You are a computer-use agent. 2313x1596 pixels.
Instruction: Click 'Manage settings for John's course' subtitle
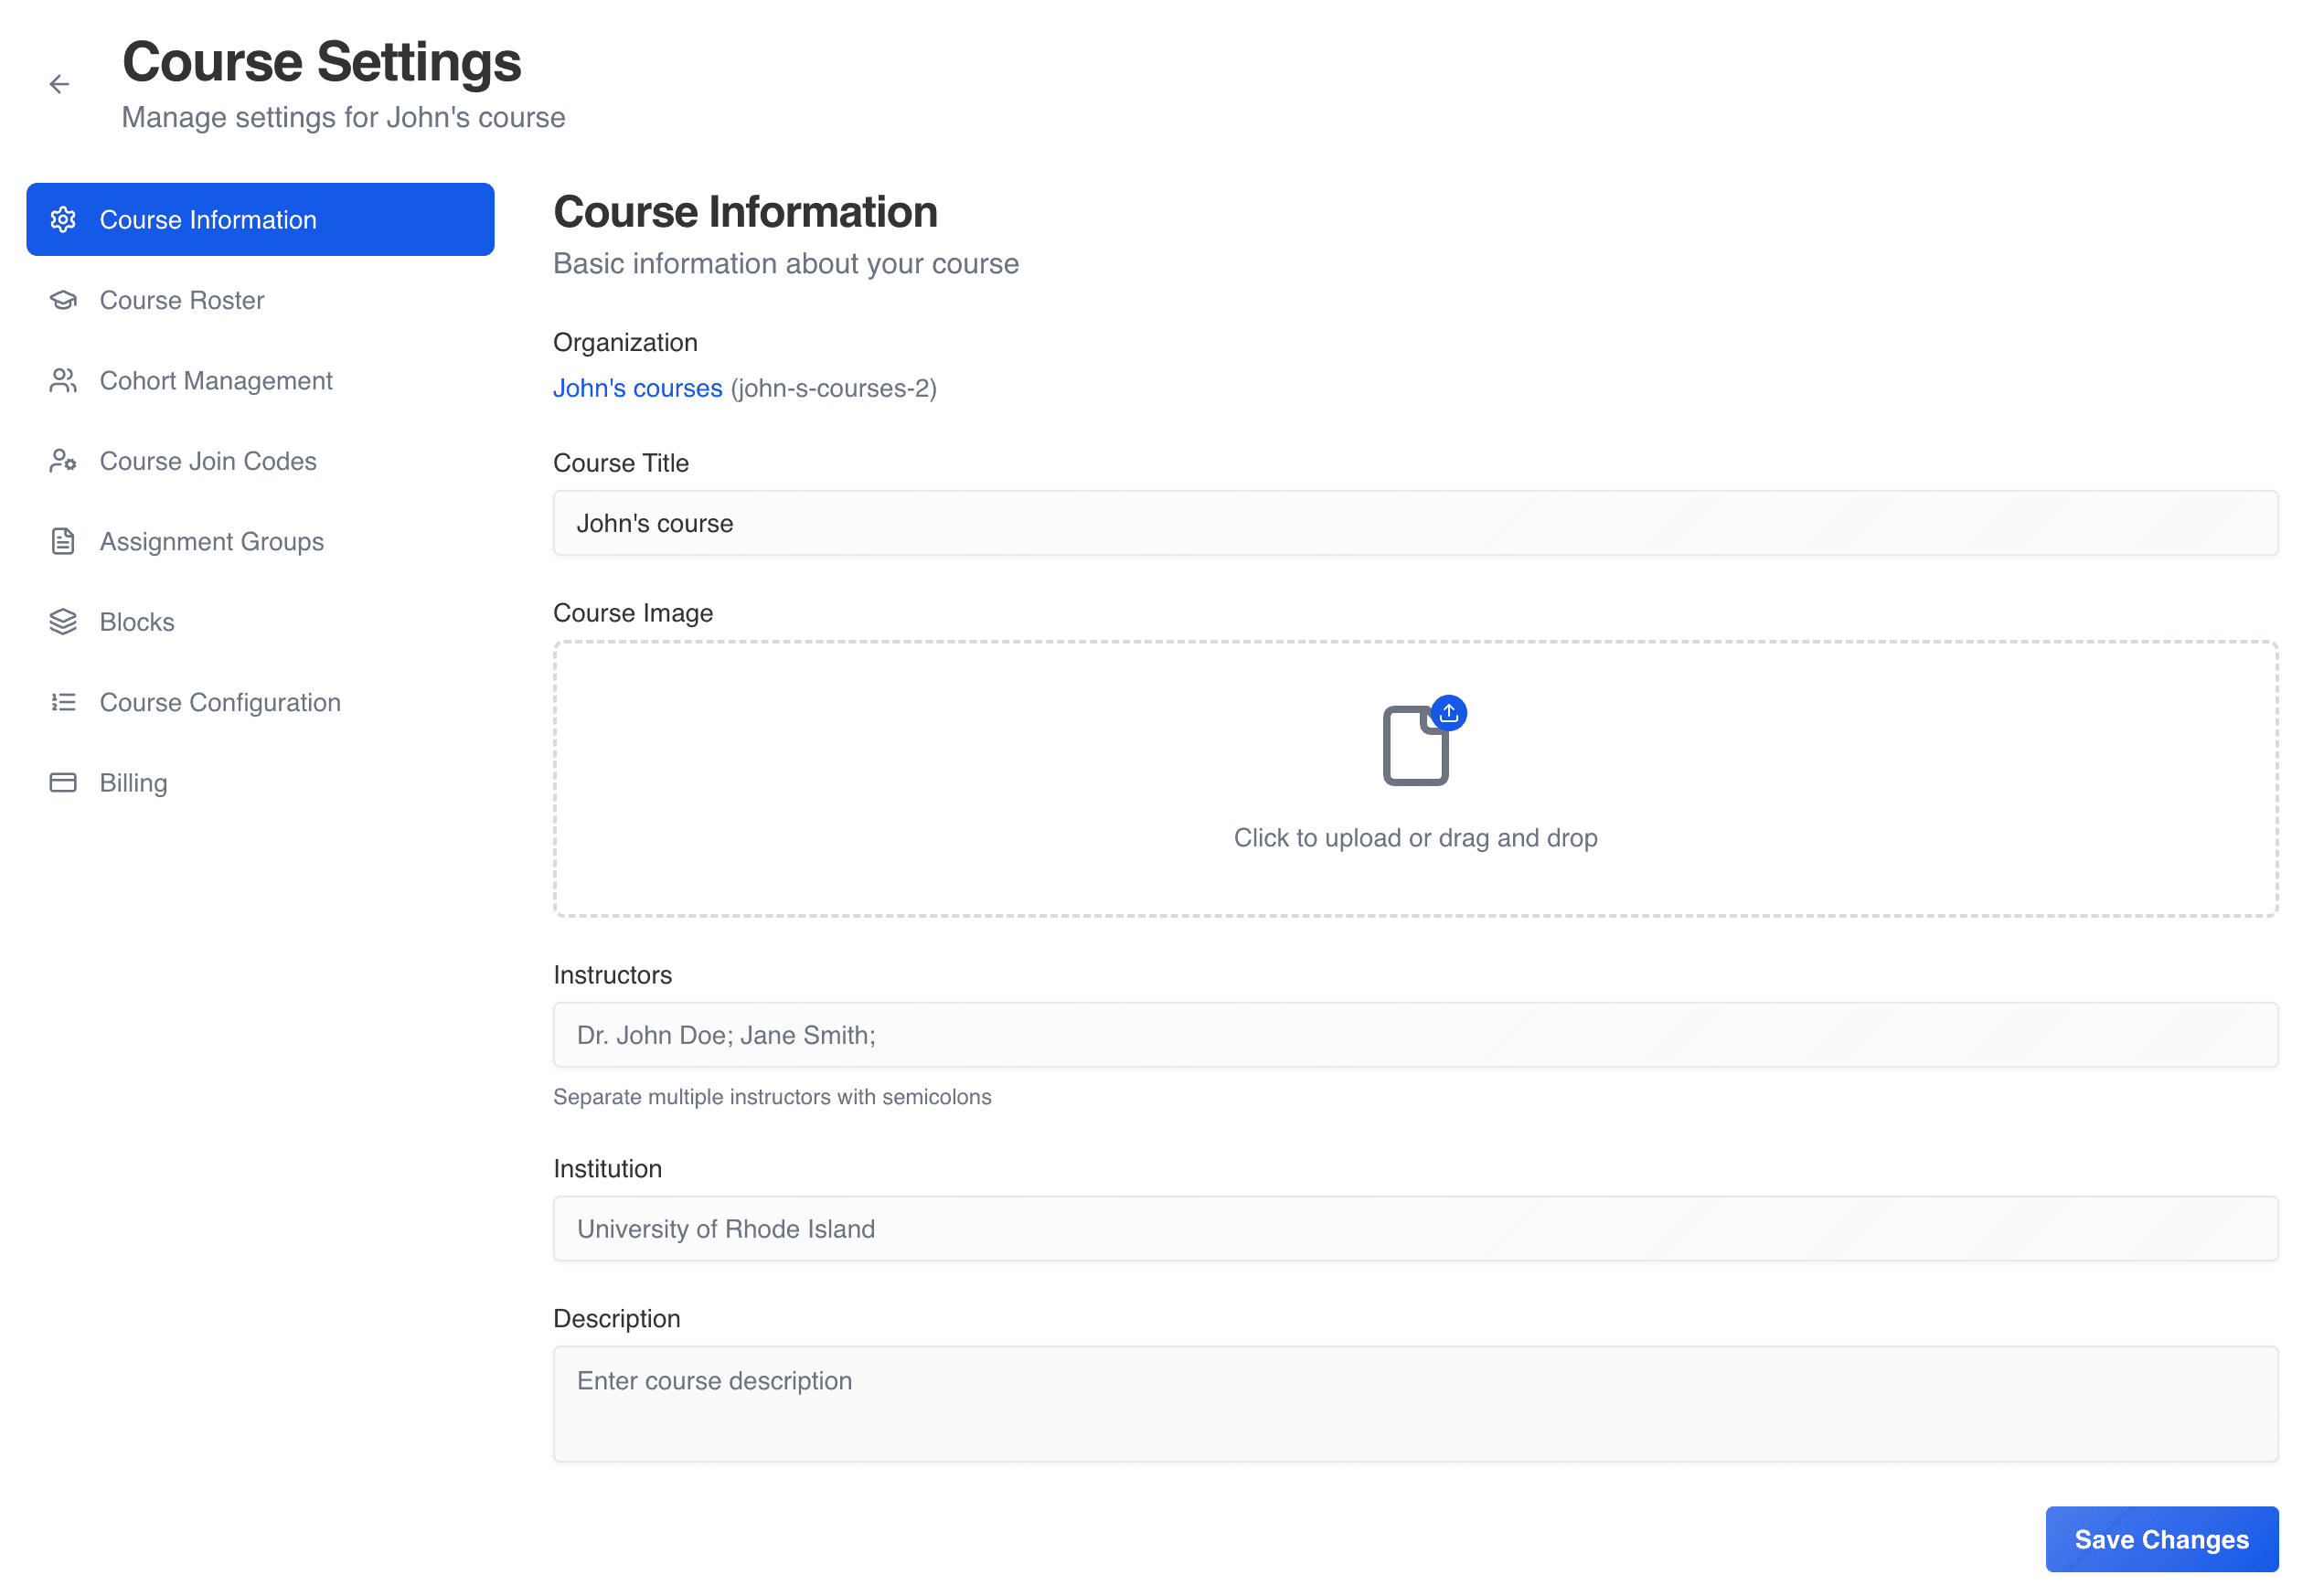343,118
